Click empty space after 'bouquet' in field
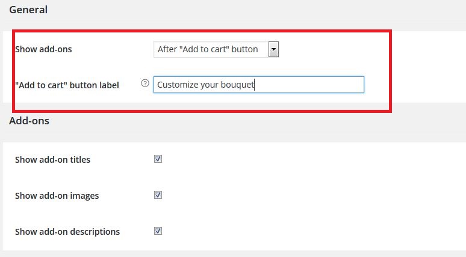Image resolution: width=466 pixels, height=257 pixels. [309, 85]
